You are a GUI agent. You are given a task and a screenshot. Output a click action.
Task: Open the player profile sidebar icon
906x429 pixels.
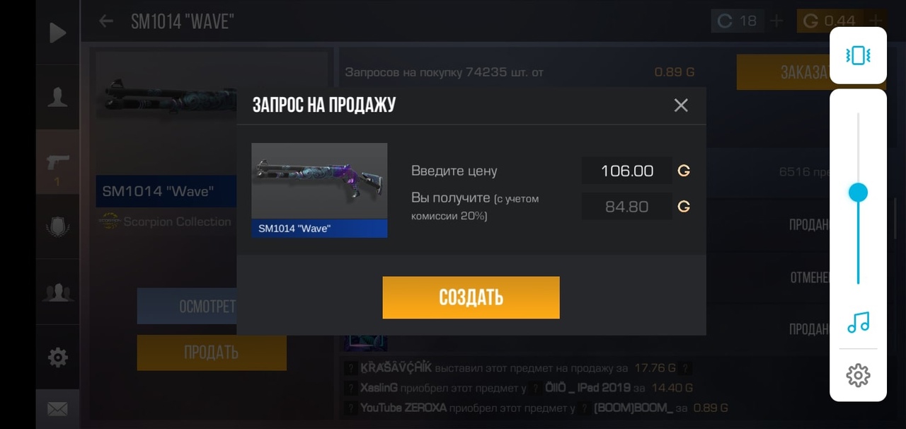point(57,98)
